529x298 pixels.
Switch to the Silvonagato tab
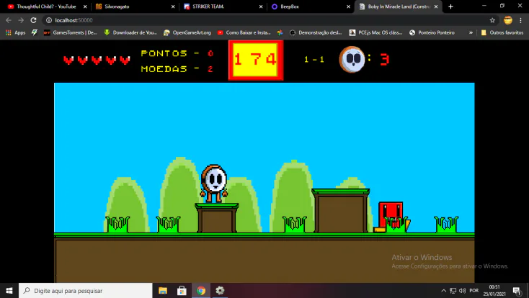click(116, 6)
